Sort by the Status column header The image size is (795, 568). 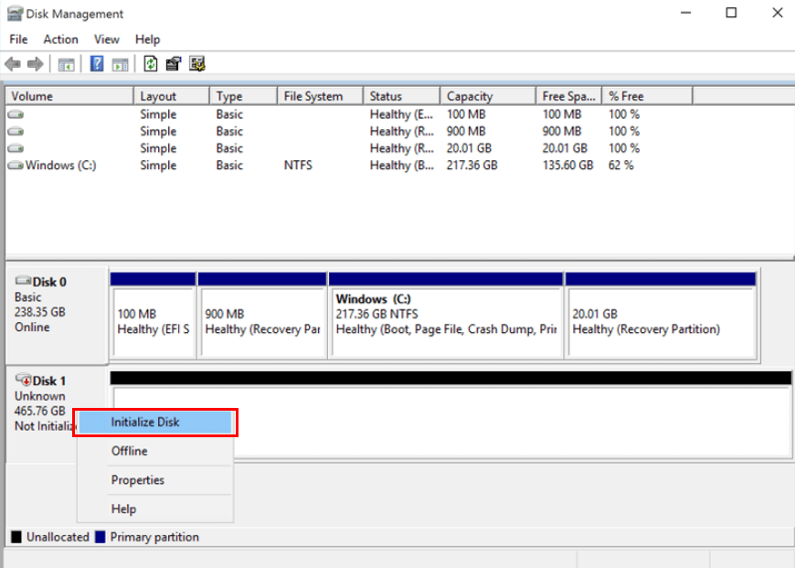coord(401,96)
